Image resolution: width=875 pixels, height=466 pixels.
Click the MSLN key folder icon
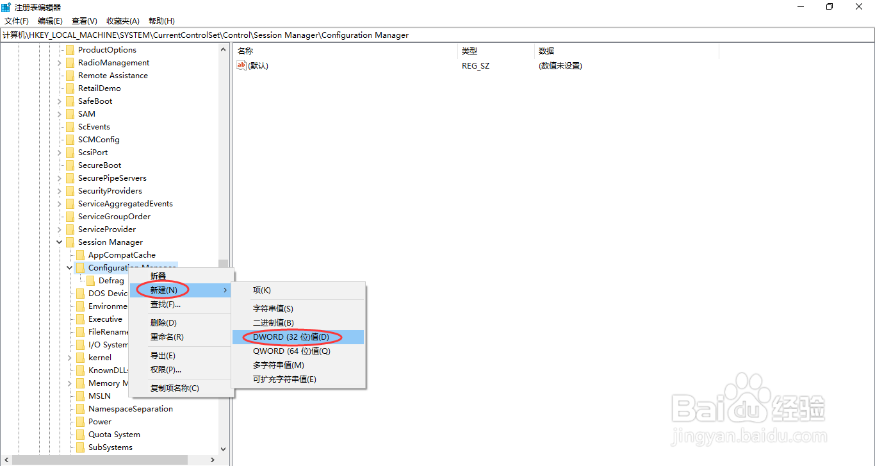click(x=81, y=395)
